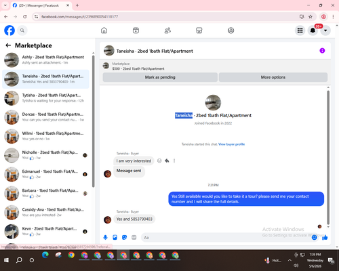Open the Reels video icon
339x271 pixels.
click(136, 30)
